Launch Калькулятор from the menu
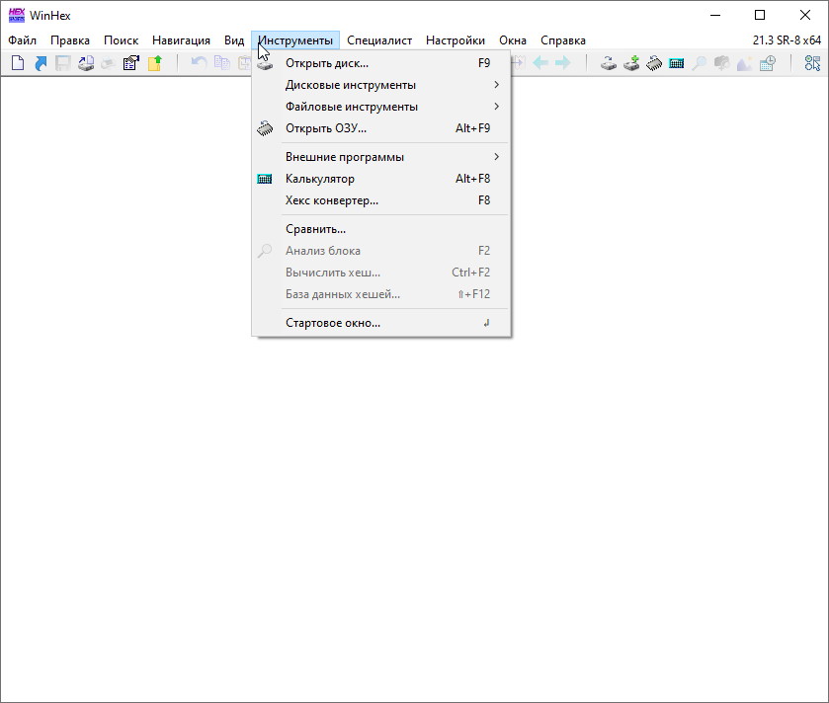Image resolution: width=829 pixels, height=703 pixels. click(x=381, y=179)
